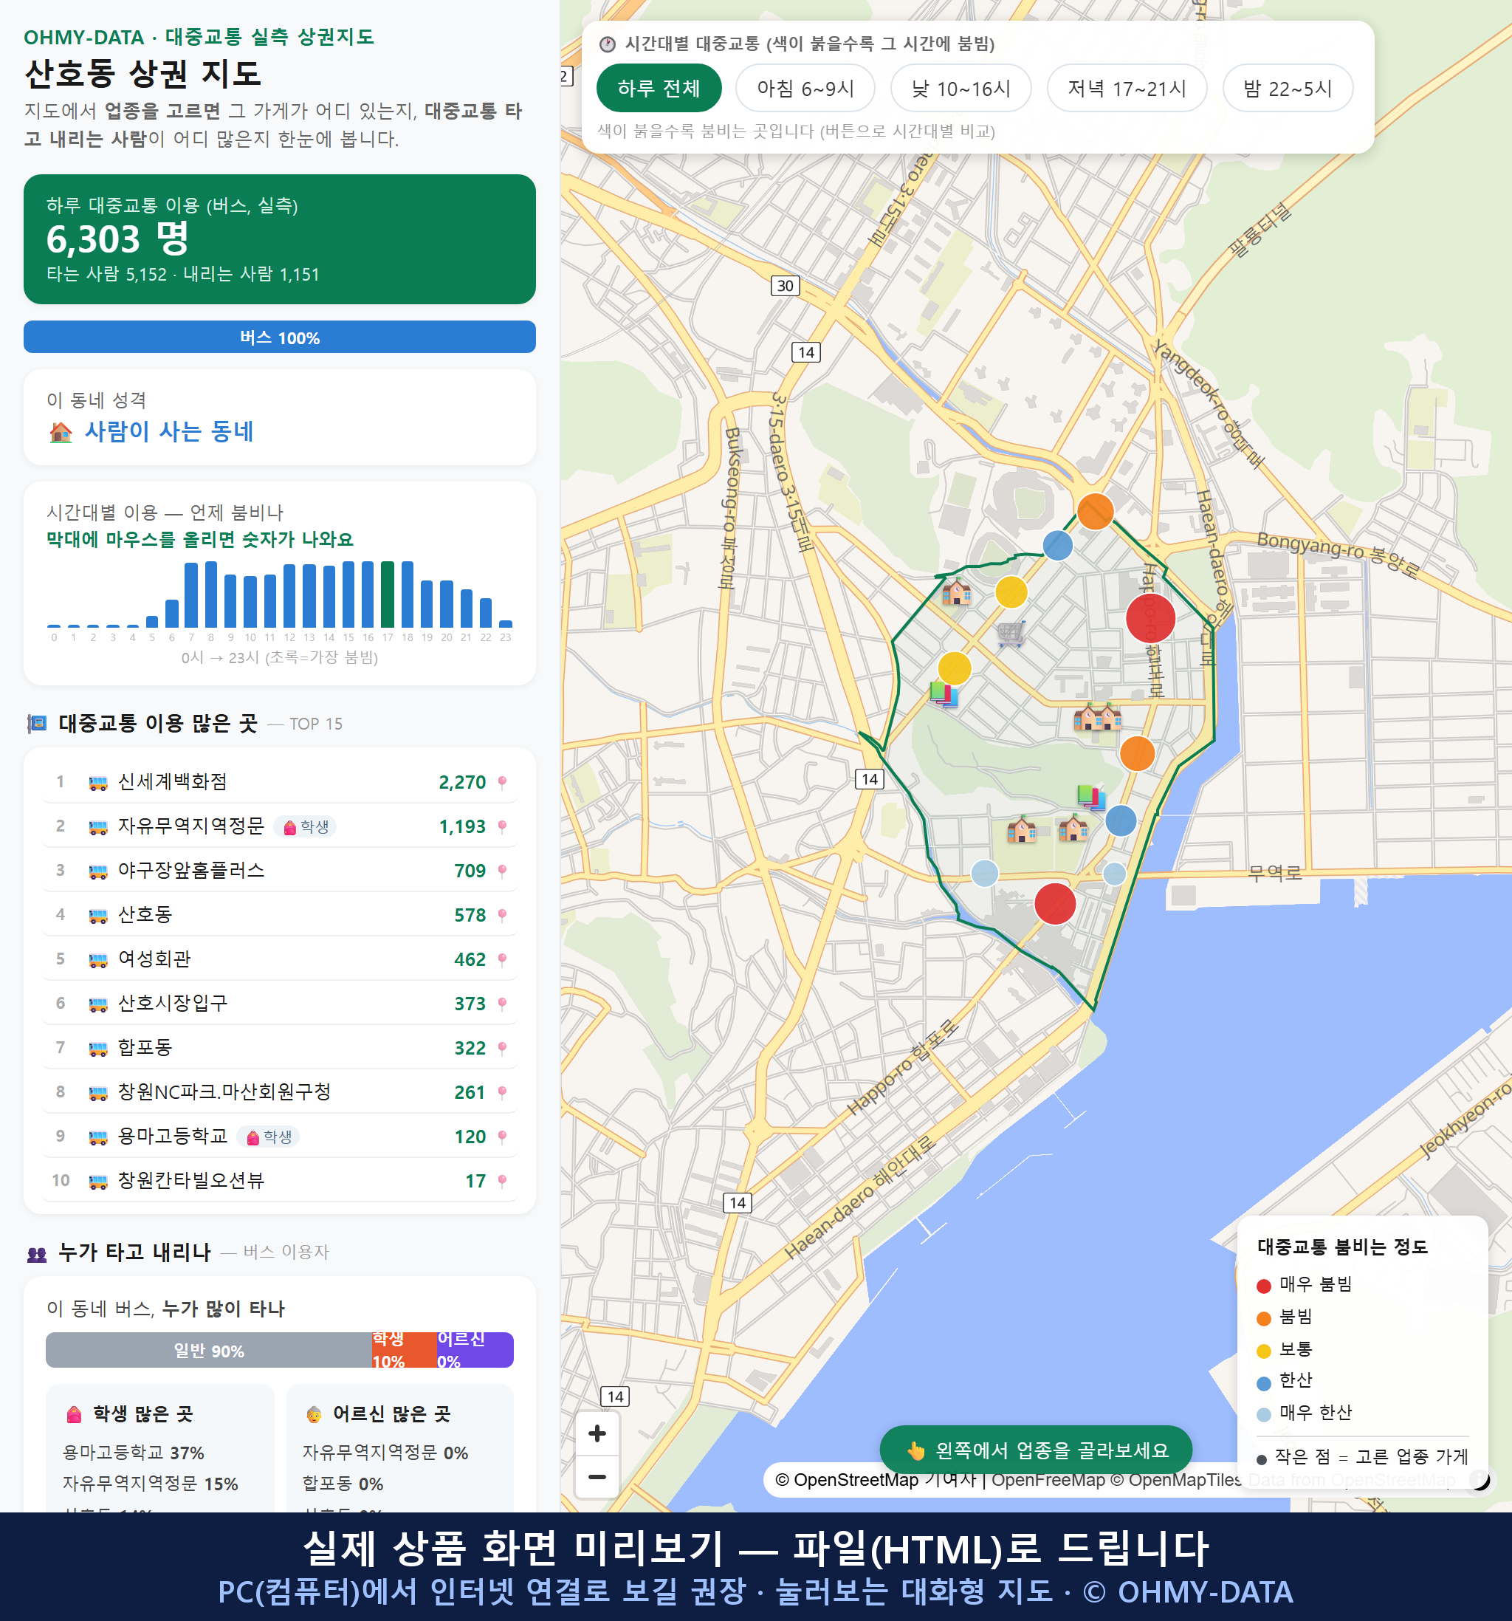Click the orange circle along Haean-daero coast

[x=1137, y=753]
